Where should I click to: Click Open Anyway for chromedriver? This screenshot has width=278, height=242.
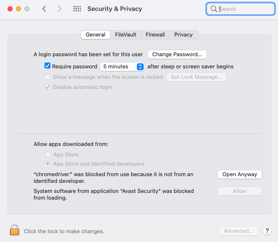click(239, 174)
